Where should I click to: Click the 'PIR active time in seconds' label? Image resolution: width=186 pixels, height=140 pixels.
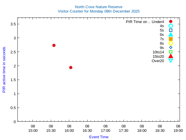pos(4,69)
